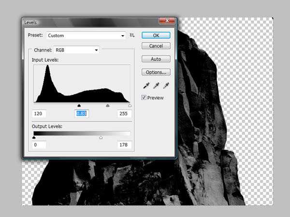Open the Options... dialog
This screenshot has height=217, width=290.
coord(156,72)
